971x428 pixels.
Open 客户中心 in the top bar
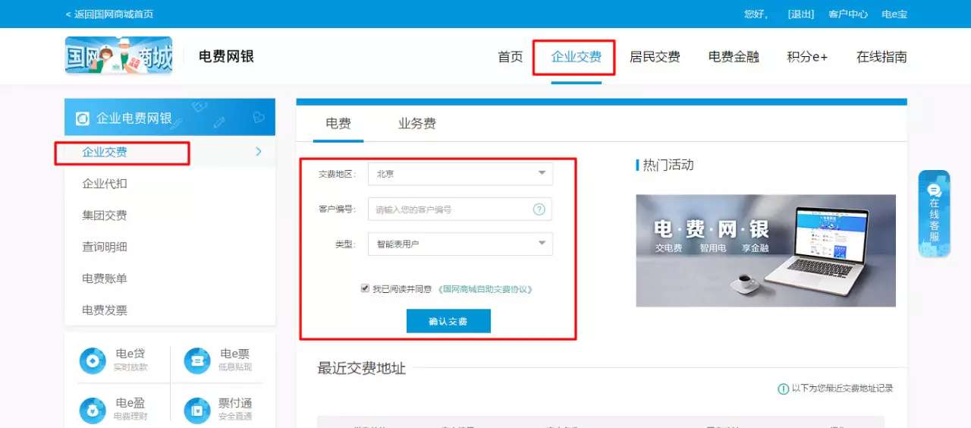(848, 14)
